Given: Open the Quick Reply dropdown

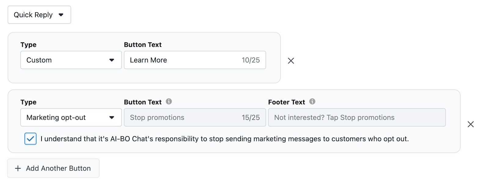Looking at the screenshot, I should (x=39, y=15).
